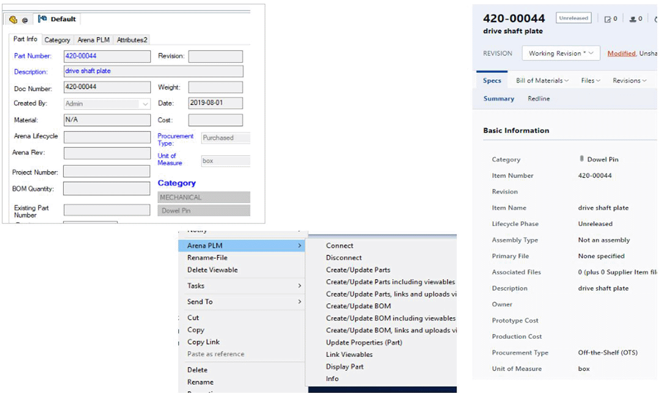Click the yellow part icon on the toolbar
This screenshot has height=393, width=660.
[x=12, y=19]
